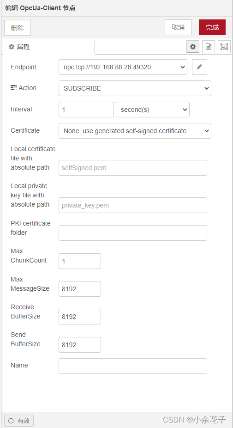Screen dimensions: 233x428
Task: Click the private_key.pem path field
Action: (x=133, y=205)
